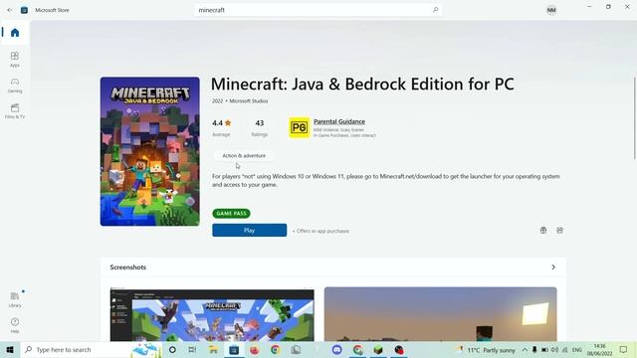Click the taskbar clock showing 14:36

[x=599, y=350]
